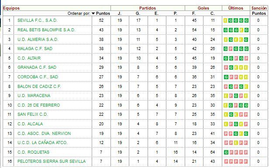The height and width of the screenshot is (168, 269).
Task: Select the BALON DE CADIZ C.F. team
Action: point(39,87)
